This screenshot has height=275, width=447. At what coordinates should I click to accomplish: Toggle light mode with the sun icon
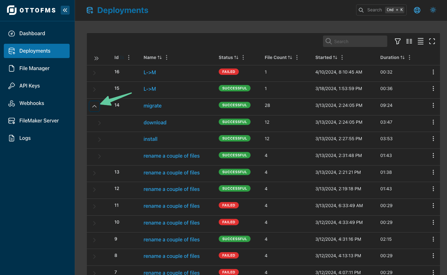click(x=433, y=10)
